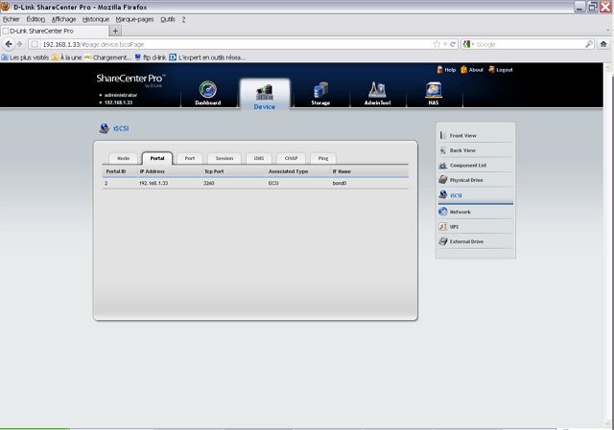Click the Logout icon in header
Screen dimensions: 614x430
click(x=491, y=70)
